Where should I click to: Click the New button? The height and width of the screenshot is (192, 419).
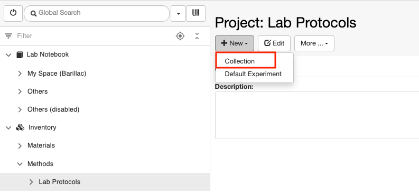point(235,43)
